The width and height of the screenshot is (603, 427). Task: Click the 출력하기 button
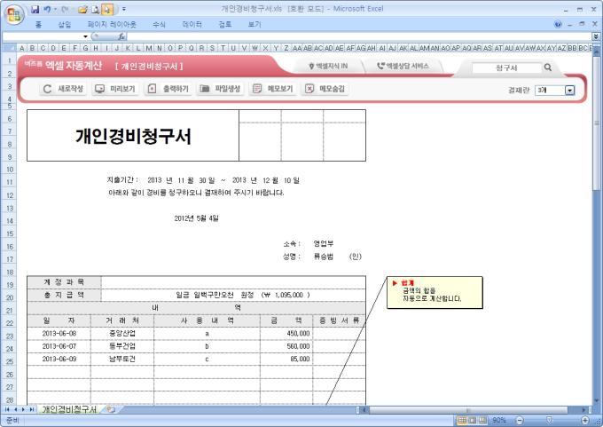168,89
